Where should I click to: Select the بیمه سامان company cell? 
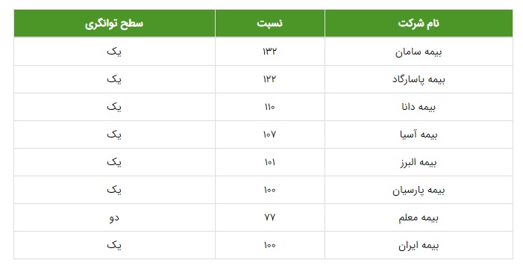pos(419,52)
